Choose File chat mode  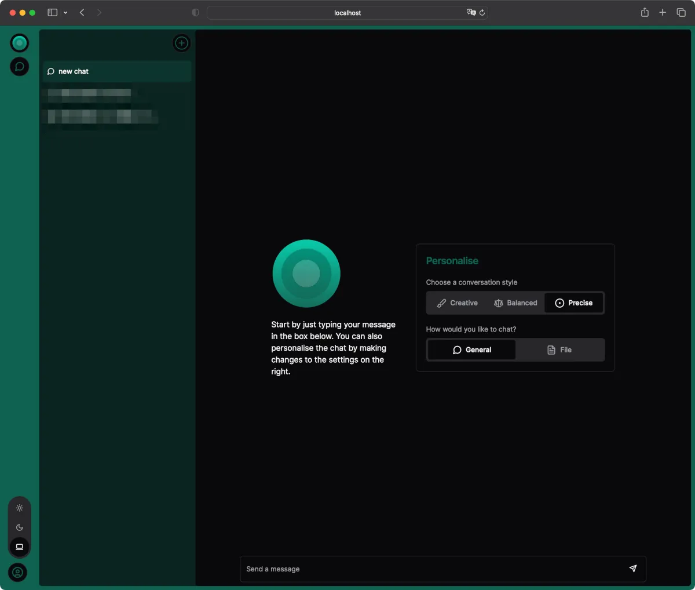tap(559, 350)
